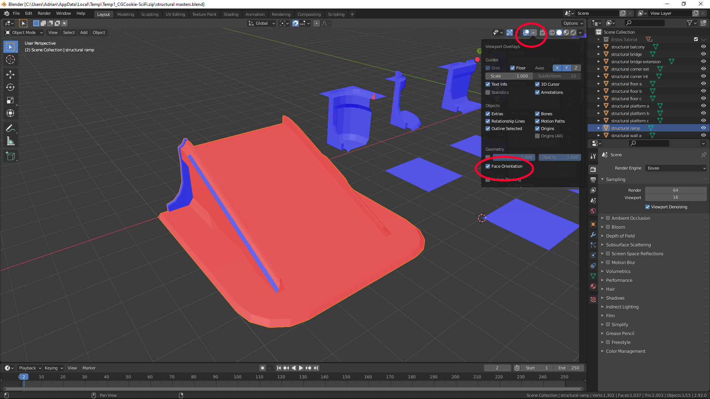This screenshot has height=399, width=710.
Task: Click the play animation button
Action: [301, 368]
